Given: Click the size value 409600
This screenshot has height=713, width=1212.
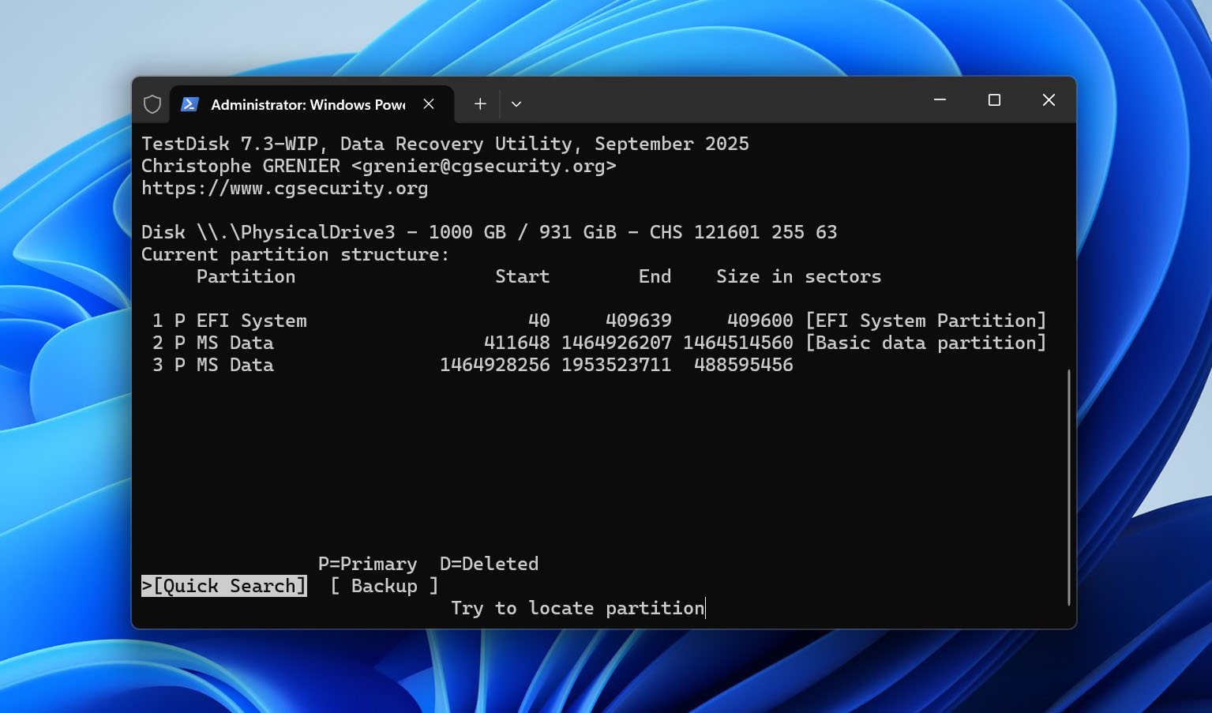Looking at the screenshot, I should tap(760, 321).
